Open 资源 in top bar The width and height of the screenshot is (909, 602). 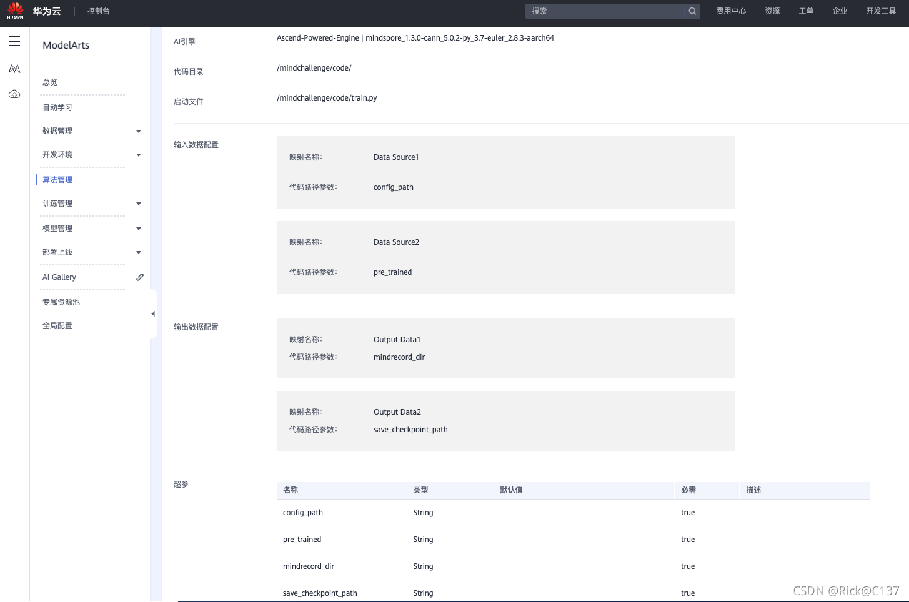(772, 11)
